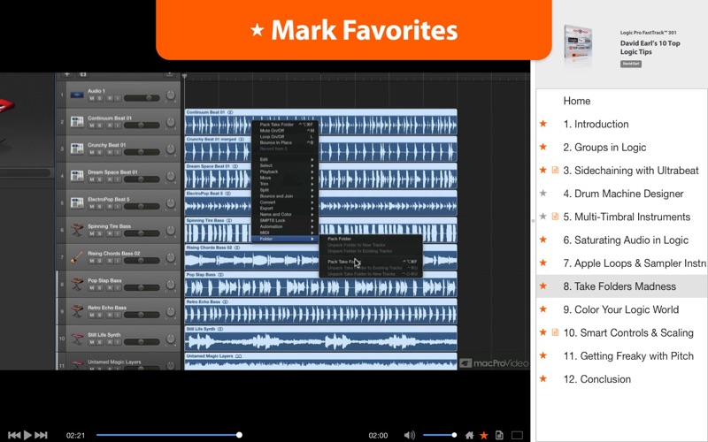Open chapter 11. Getting Freaky with Pitch

pyautogui.click(x=628, y=356)
